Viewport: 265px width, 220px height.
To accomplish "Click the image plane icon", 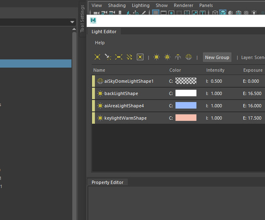I will [x=128, y=13].
